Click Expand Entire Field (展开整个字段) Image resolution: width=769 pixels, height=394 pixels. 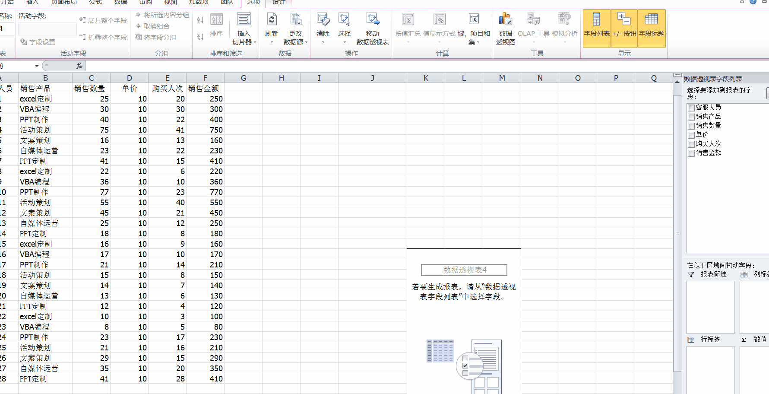coord(103,20)
